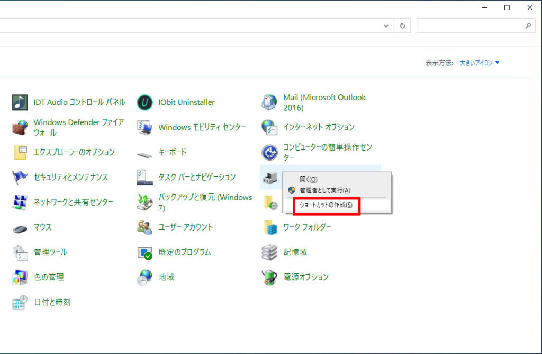Open the 色の管理 icon
This screenshot has height=354, width=542.
pyautogui.click(x=20, y=277)
